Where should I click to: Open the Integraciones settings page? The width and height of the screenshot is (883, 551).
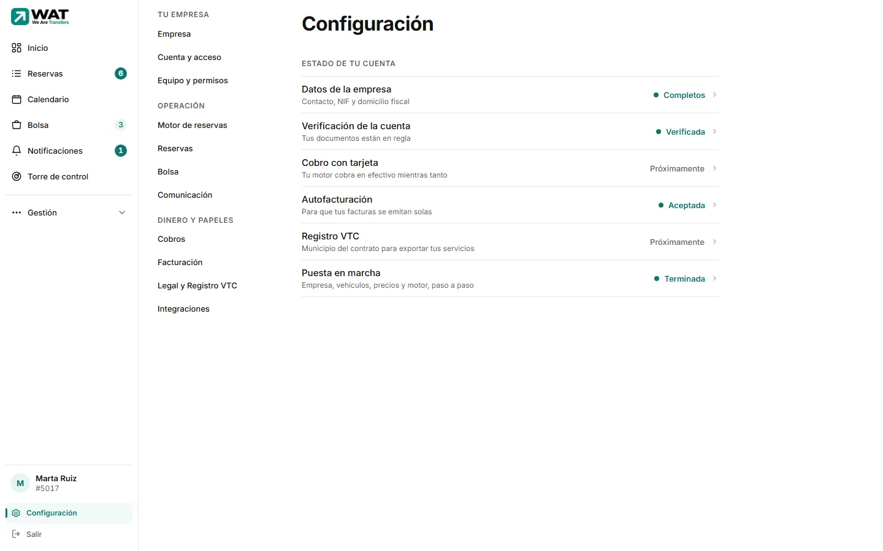click(183, 309)
